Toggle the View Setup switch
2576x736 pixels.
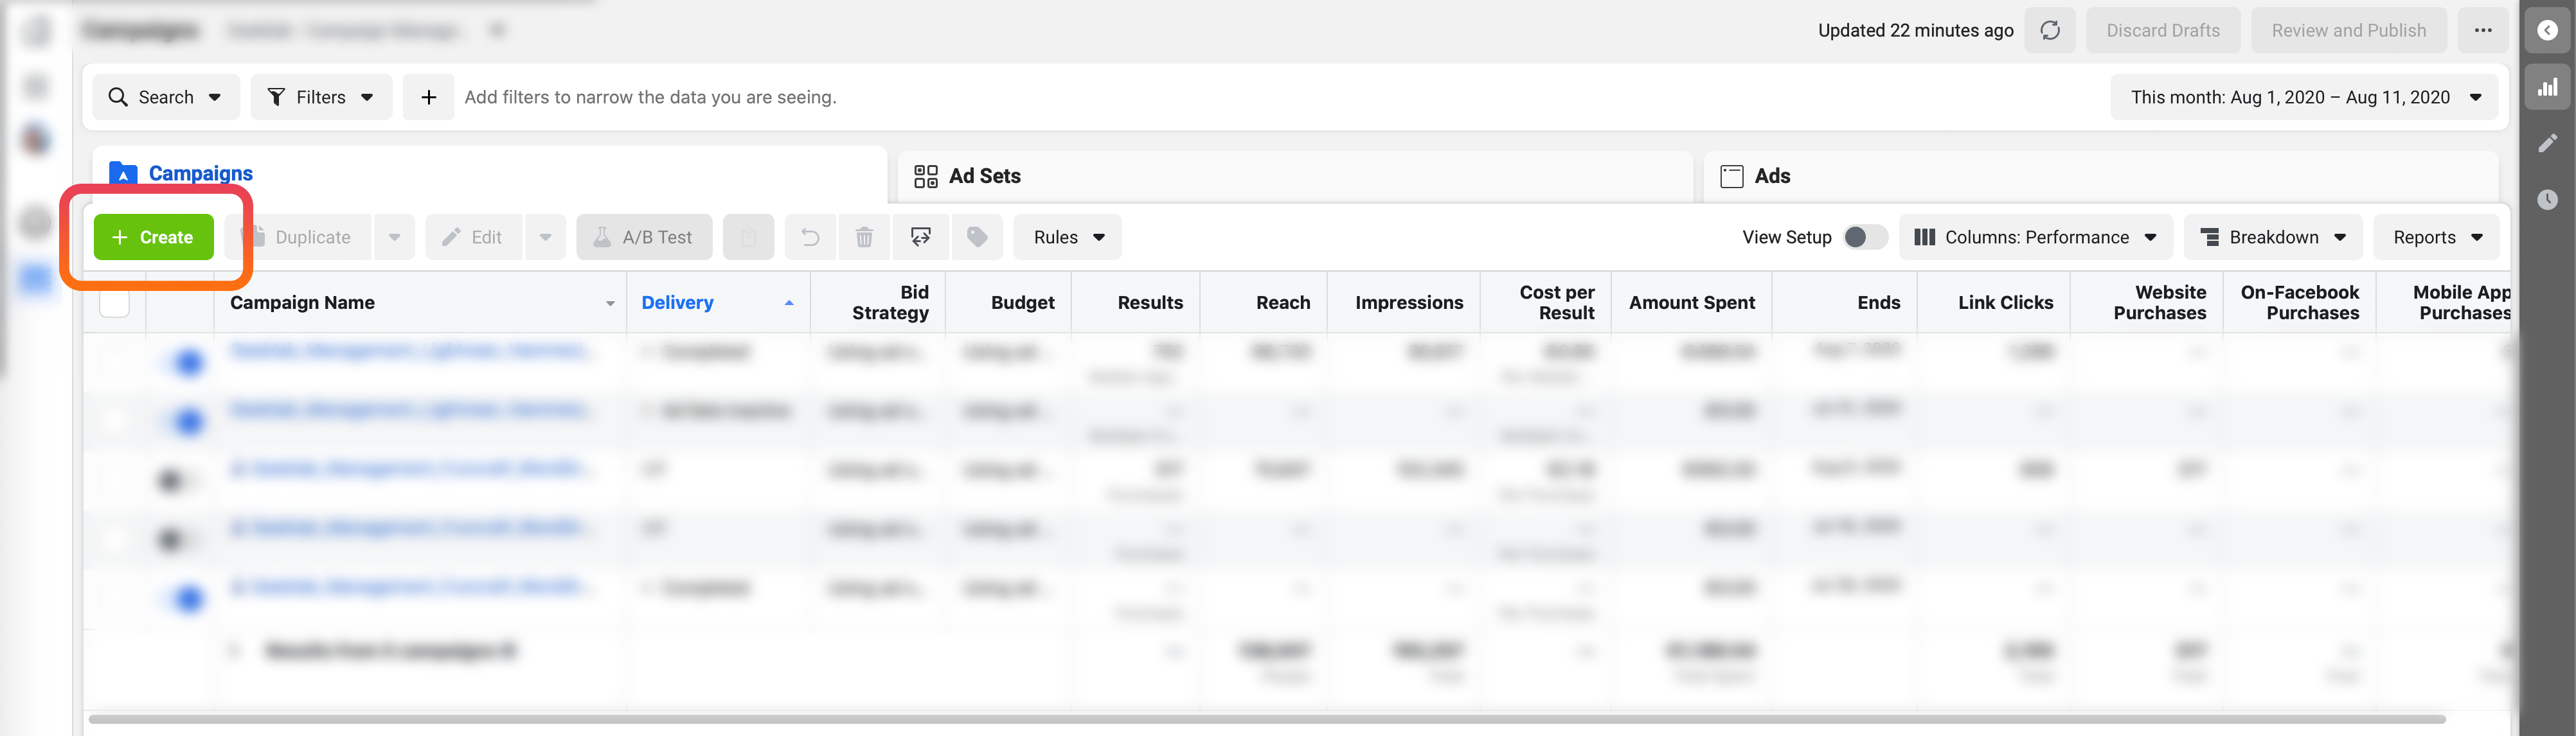pyautogui.click(x=1865, y=238)
